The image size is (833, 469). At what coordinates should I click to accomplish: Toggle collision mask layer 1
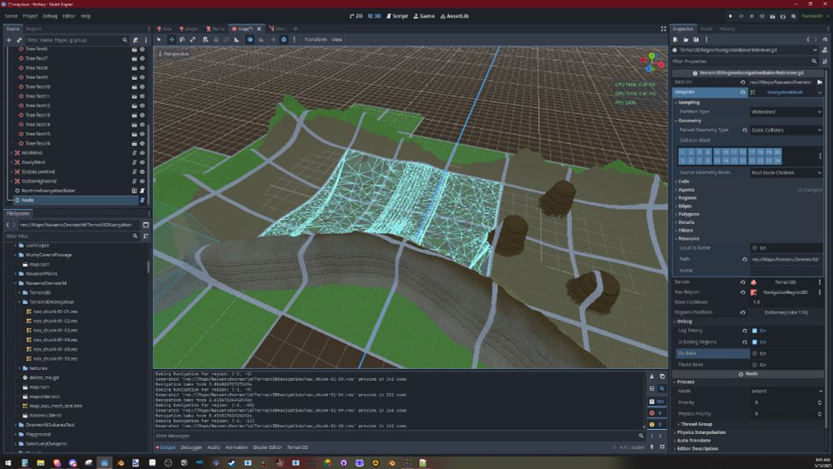pos(683,152)
